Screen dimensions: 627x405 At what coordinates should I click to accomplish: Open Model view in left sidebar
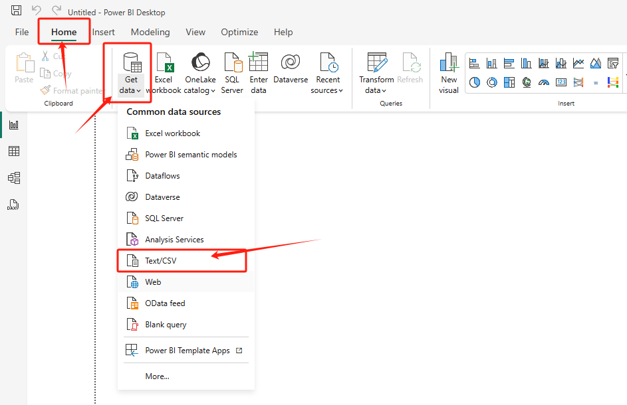point(14,178)
